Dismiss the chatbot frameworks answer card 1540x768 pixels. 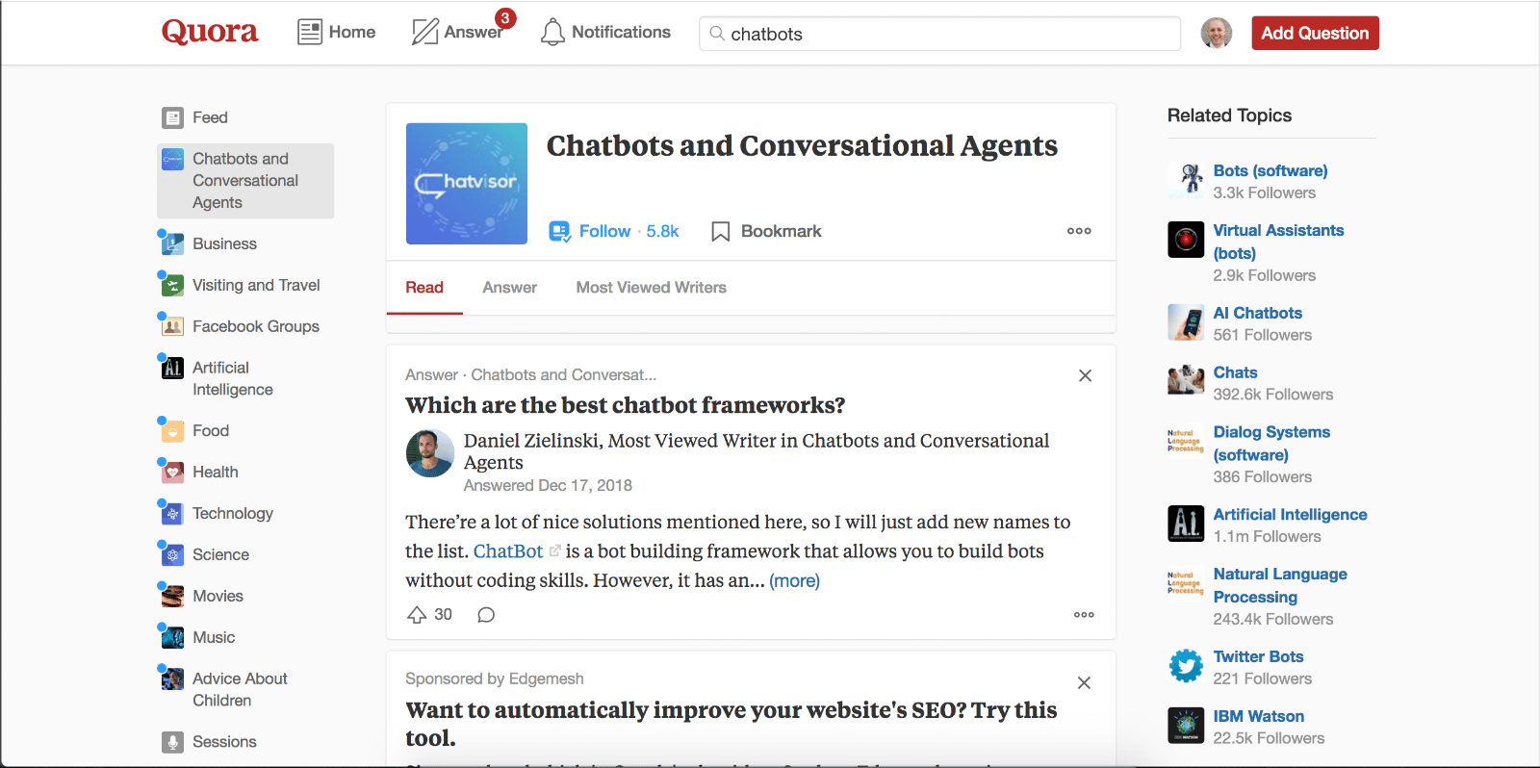[x=1085, y=375]
